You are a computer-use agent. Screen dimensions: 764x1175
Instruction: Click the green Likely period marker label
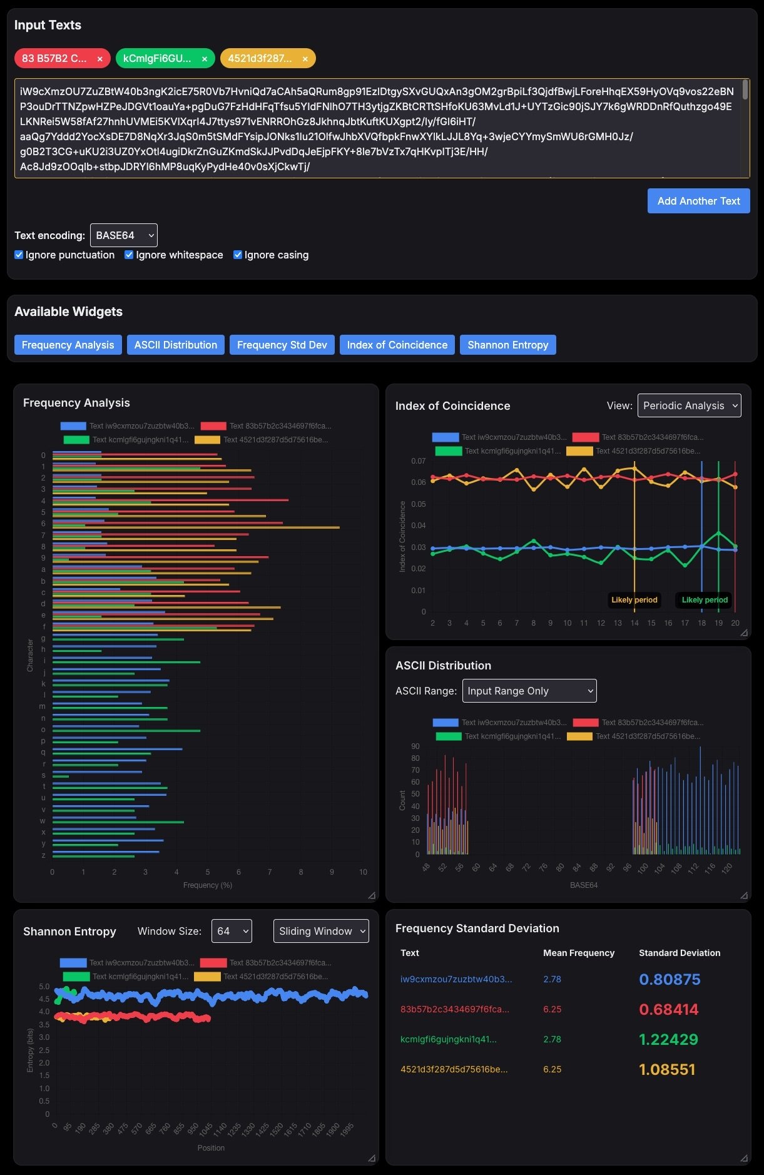pyautogui.click(x=705, y=600)
